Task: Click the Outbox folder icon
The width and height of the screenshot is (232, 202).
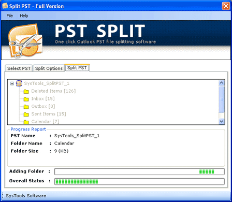Action: [x=26, y=107]
